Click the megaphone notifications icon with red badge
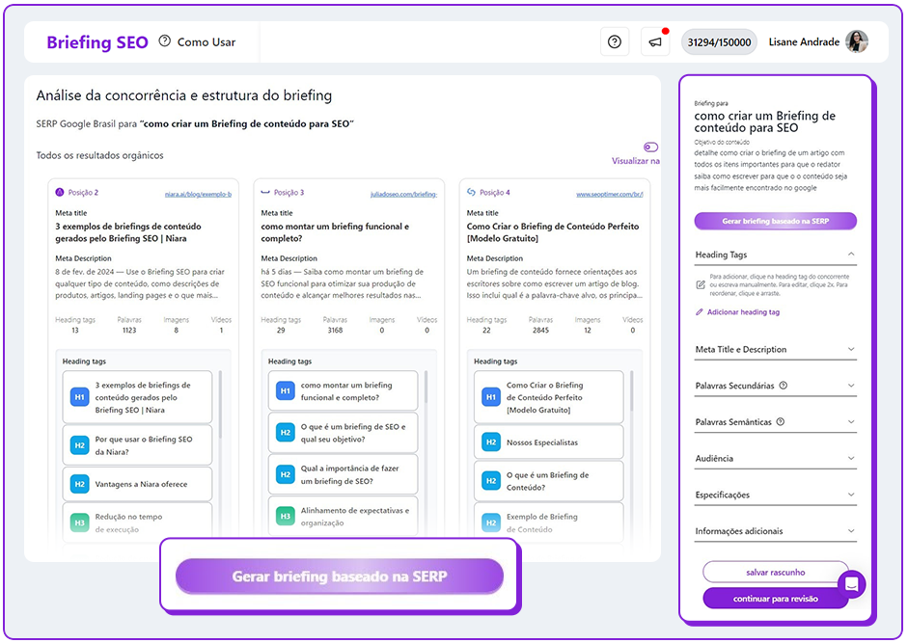The width and height of the screenshot is (908, 643). click(655, 41)
